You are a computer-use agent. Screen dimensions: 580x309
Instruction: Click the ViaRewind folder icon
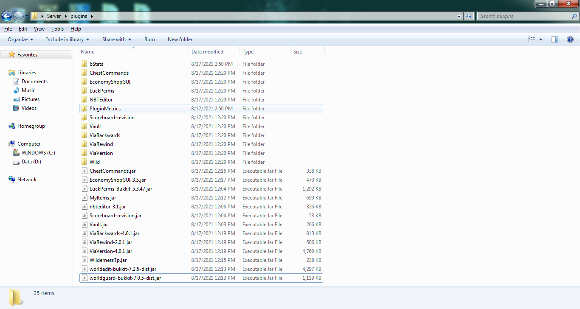coord(84,144)
